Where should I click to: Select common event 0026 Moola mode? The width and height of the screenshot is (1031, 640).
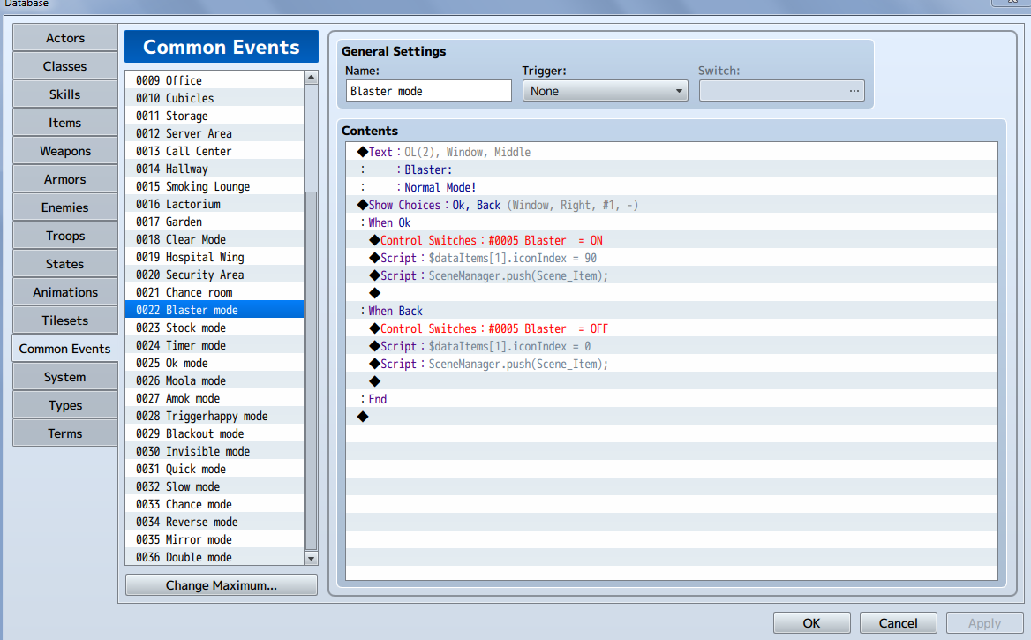(214, 380)
